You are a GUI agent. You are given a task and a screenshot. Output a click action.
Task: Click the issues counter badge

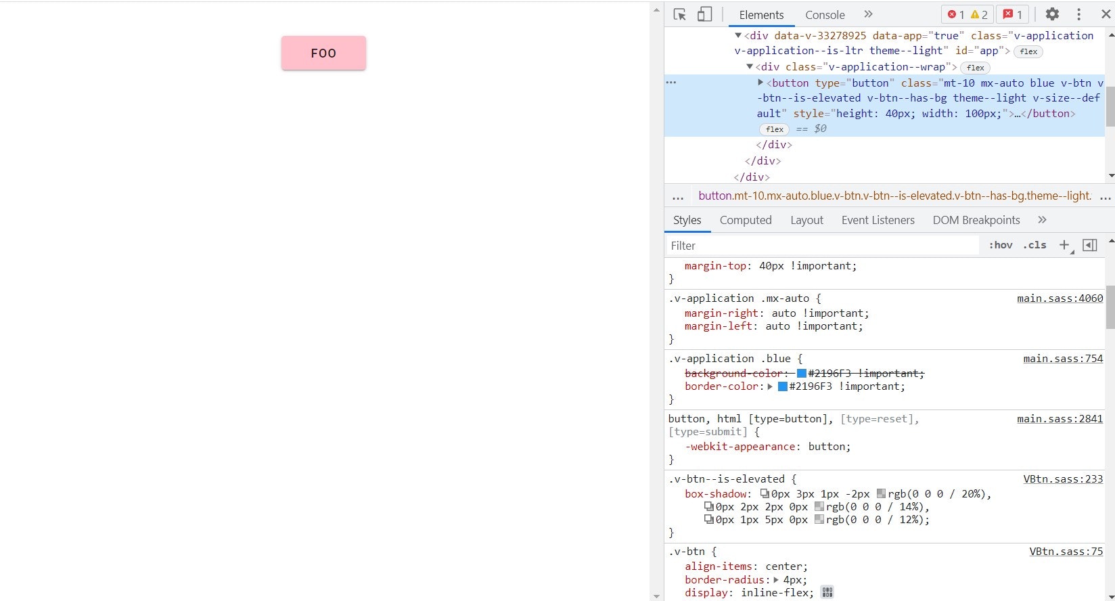click(1013, 14)
